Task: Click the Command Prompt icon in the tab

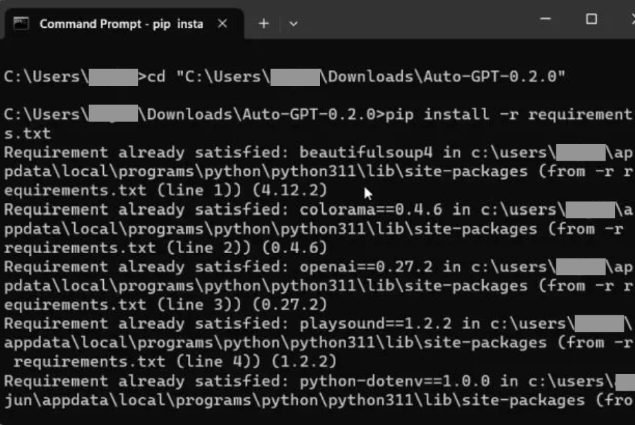Action: pos(21,24)
